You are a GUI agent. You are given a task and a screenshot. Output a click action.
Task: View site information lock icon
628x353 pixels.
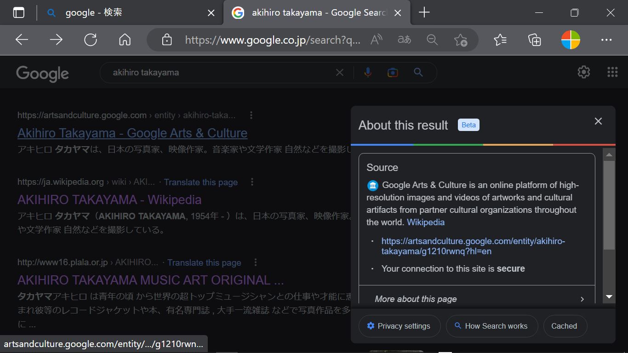click(x=167, y=40)
